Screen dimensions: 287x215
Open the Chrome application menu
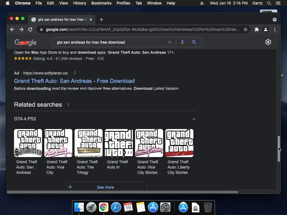[23, 3]
